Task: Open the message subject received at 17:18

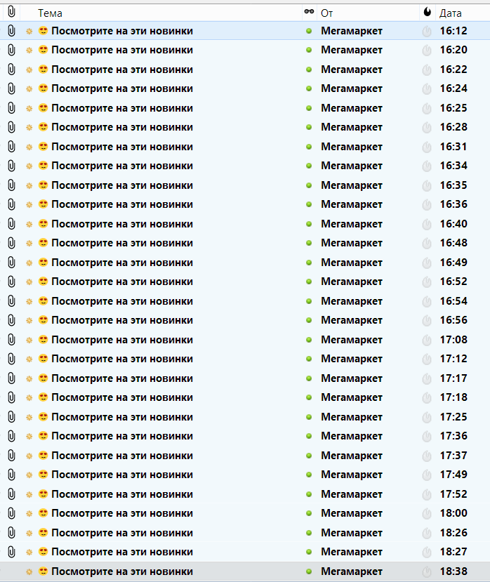Action: click(x=122, y=397)
